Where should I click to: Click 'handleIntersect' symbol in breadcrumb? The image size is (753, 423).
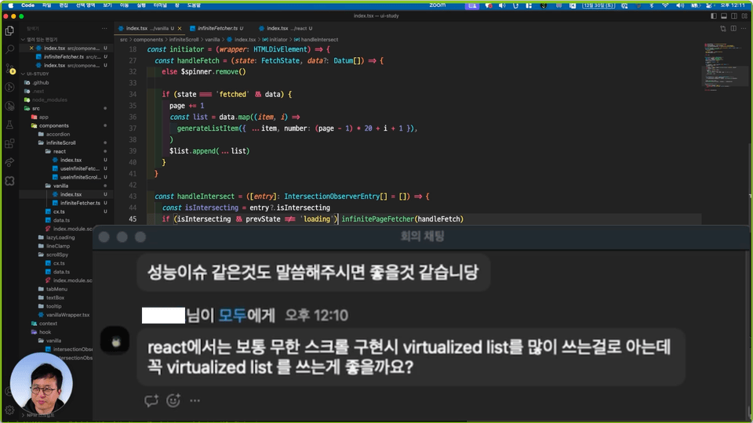(x=319, y=40)
